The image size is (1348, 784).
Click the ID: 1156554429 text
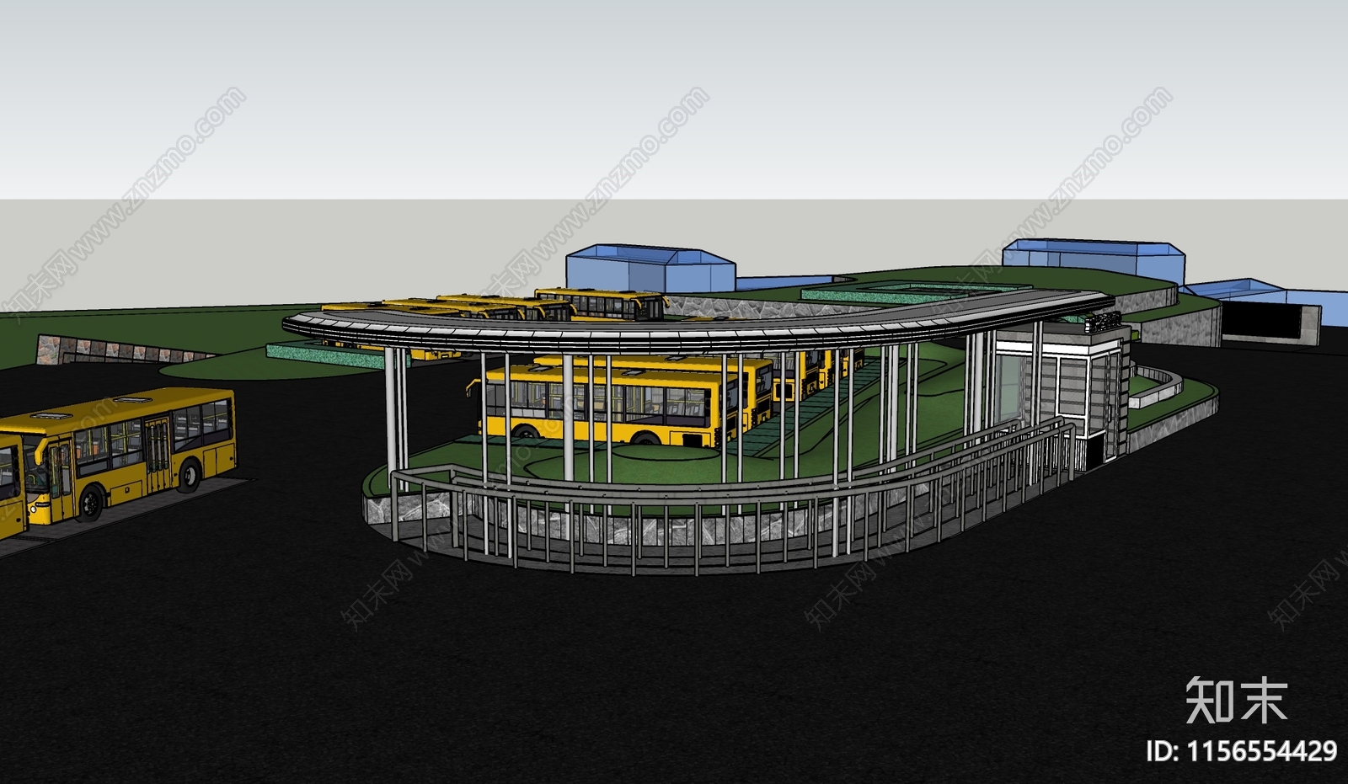coord(1241,750)
